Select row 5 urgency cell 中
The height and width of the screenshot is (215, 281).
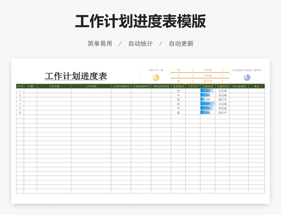pyautogui.click(x=178, y=108)
